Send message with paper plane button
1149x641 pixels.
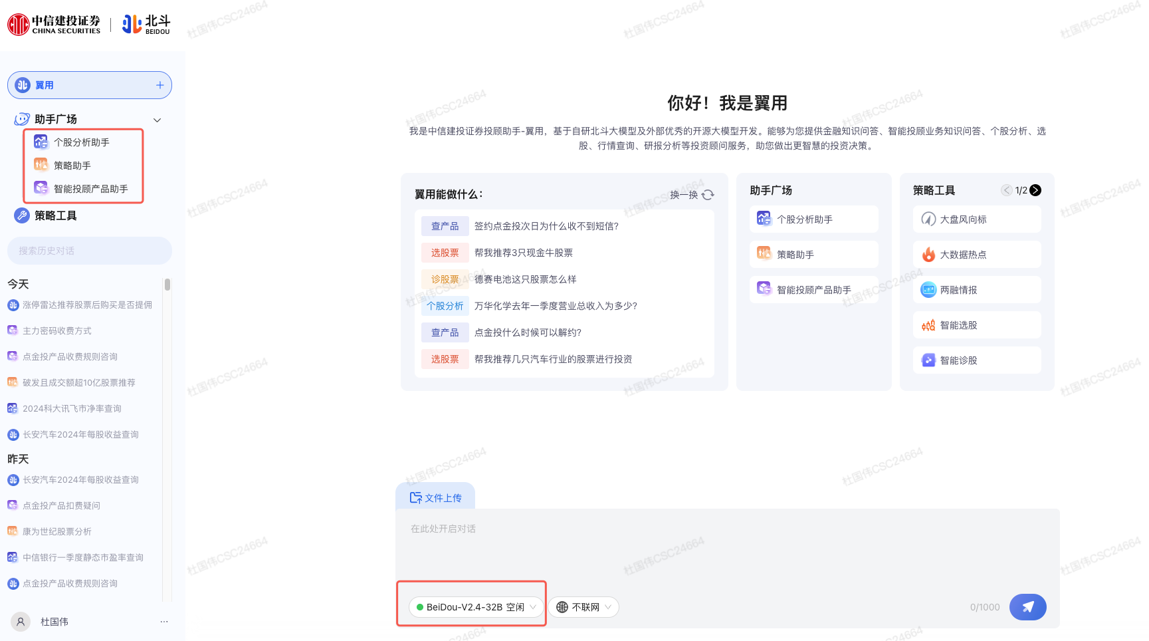[1027, 607]
